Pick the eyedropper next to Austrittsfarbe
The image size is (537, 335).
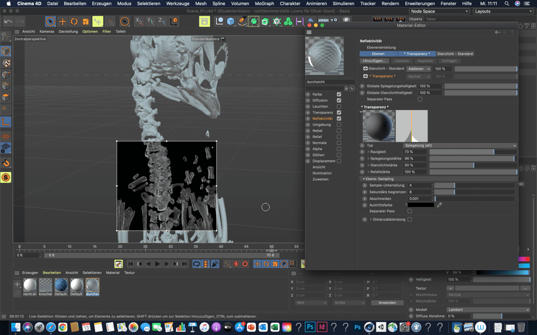439,205
